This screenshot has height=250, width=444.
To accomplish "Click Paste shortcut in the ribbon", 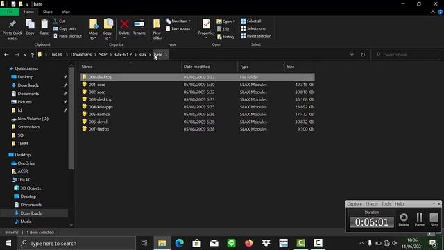I will 67,36.
